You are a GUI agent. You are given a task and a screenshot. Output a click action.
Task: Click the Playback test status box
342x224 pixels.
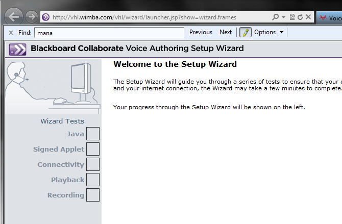point(93,180)
